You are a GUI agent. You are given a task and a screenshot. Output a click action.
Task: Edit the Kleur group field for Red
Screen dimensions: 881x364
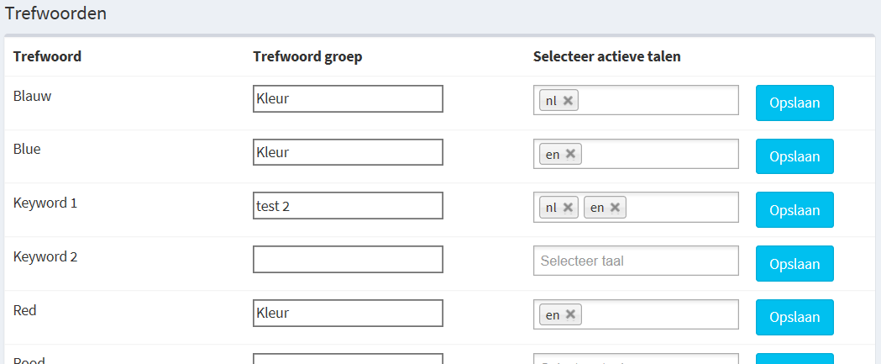[348, 313]
